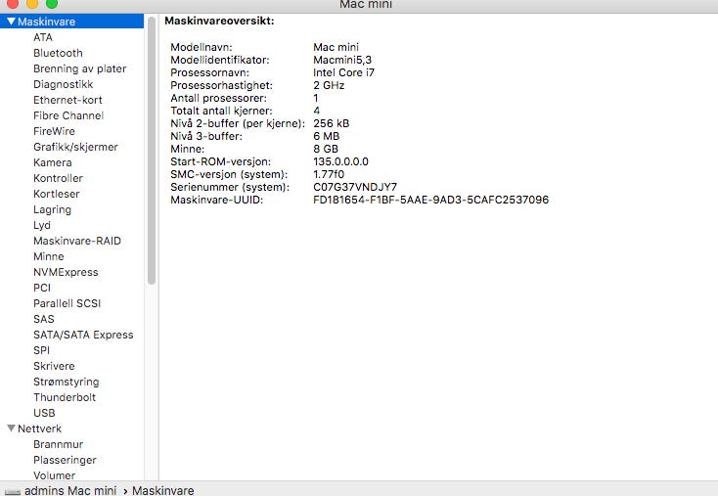718x496 pixels.
Task: Open Grafikk/skjermer section
Action: [75, 147]
